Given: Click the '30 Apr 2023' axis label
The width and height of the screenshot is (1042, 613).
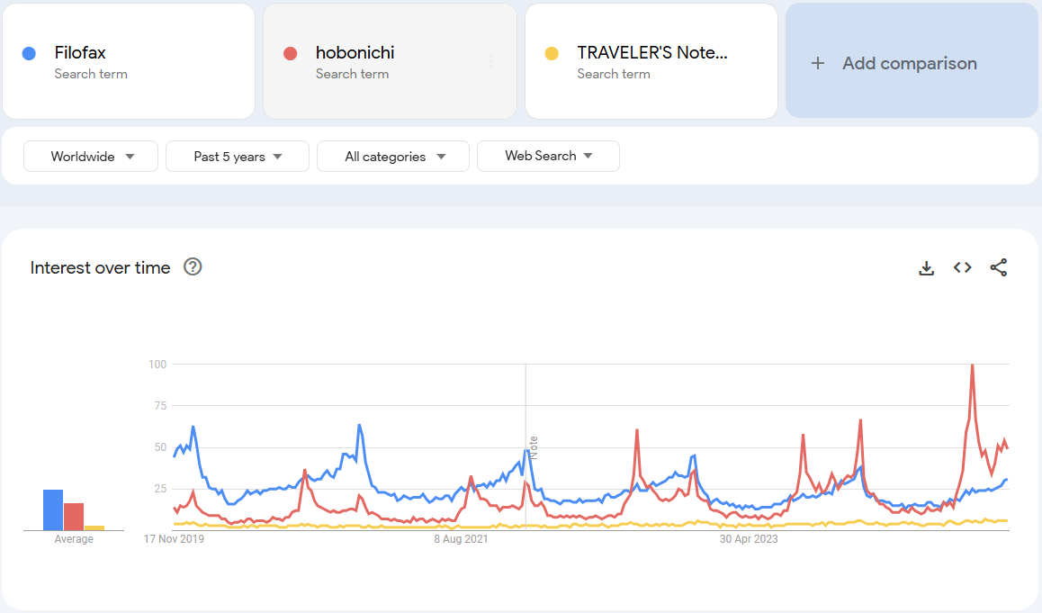Looking at the screenshot, I should point(749,538).
